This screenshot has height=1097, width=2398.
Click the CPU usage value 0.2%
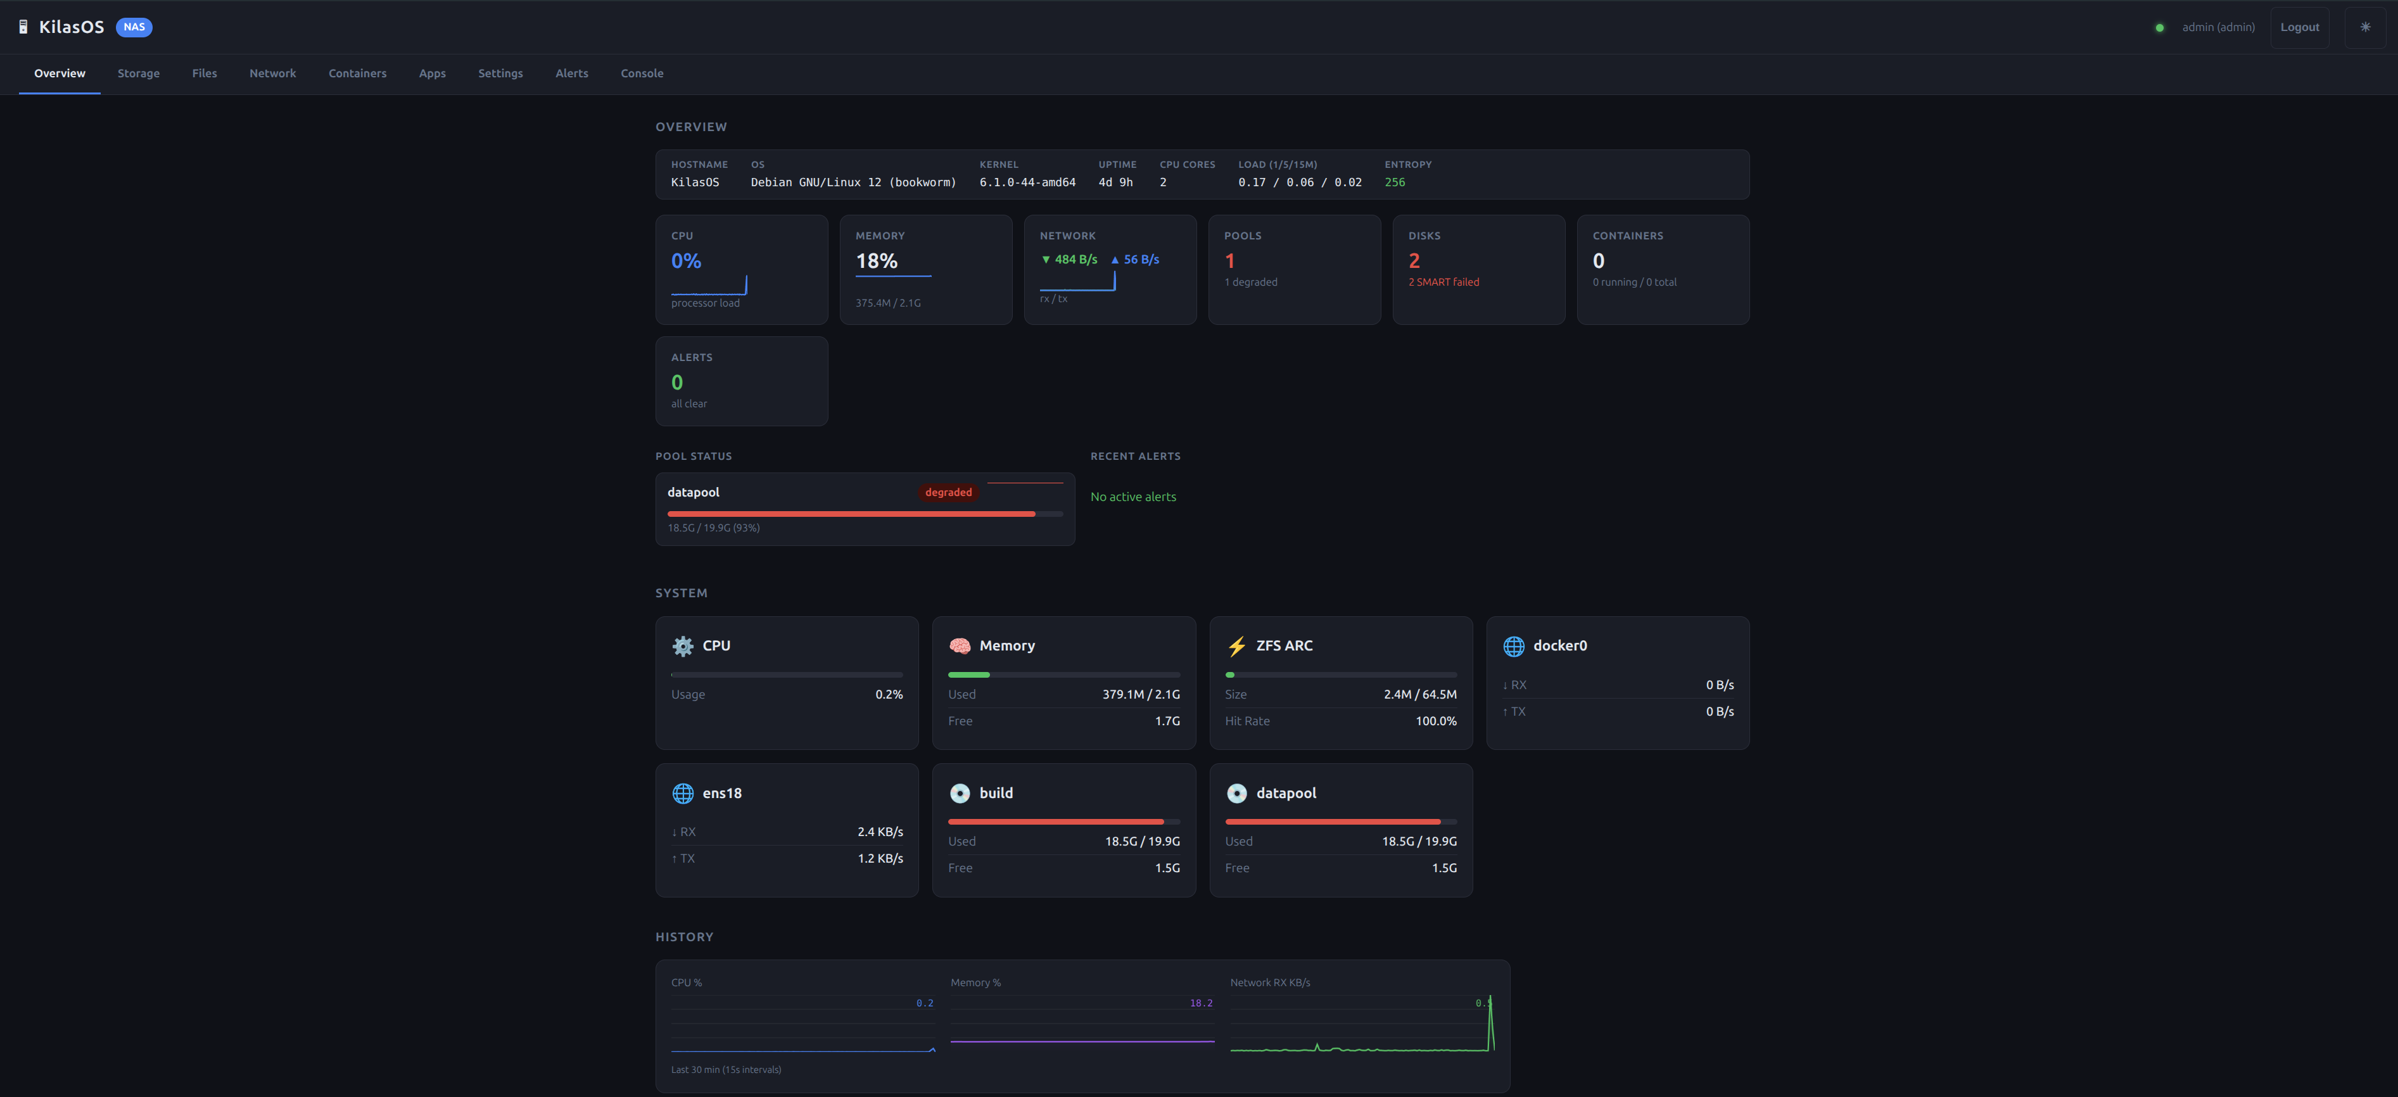tap(889, 695)
